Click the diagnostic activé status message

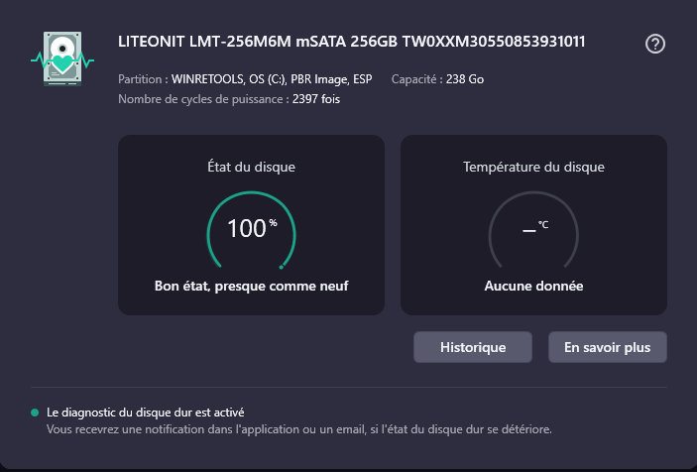pyautogui.click(x=145, y=412)
